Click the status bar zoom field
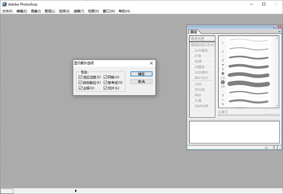This screenshot has height=194, width=283. pos(7,191)
